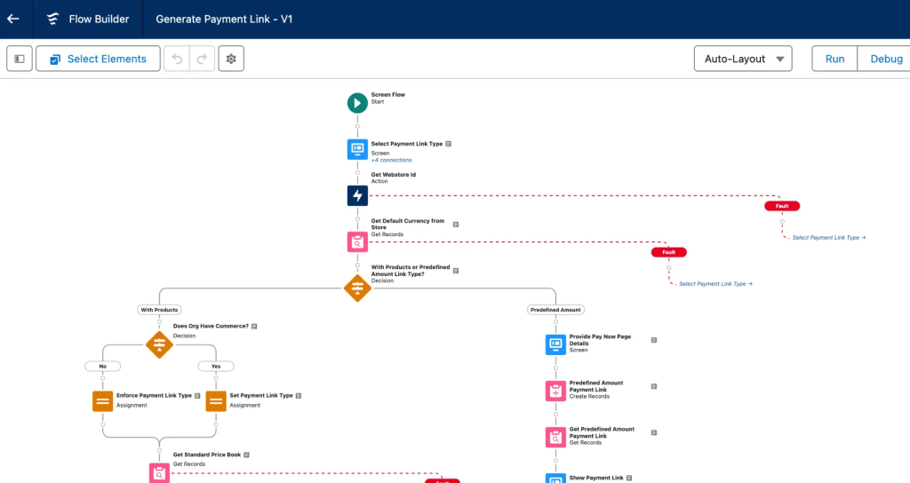This screenshot has height=483, width=910.
Task: Click Select Elements button
Action: [x=98, y=59]
